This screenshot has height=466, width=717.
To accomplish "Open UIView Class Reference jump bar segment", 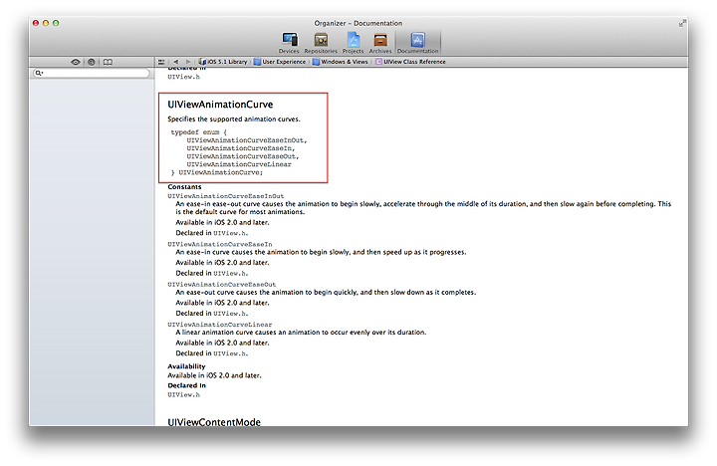I will click(x=410, y=62).
